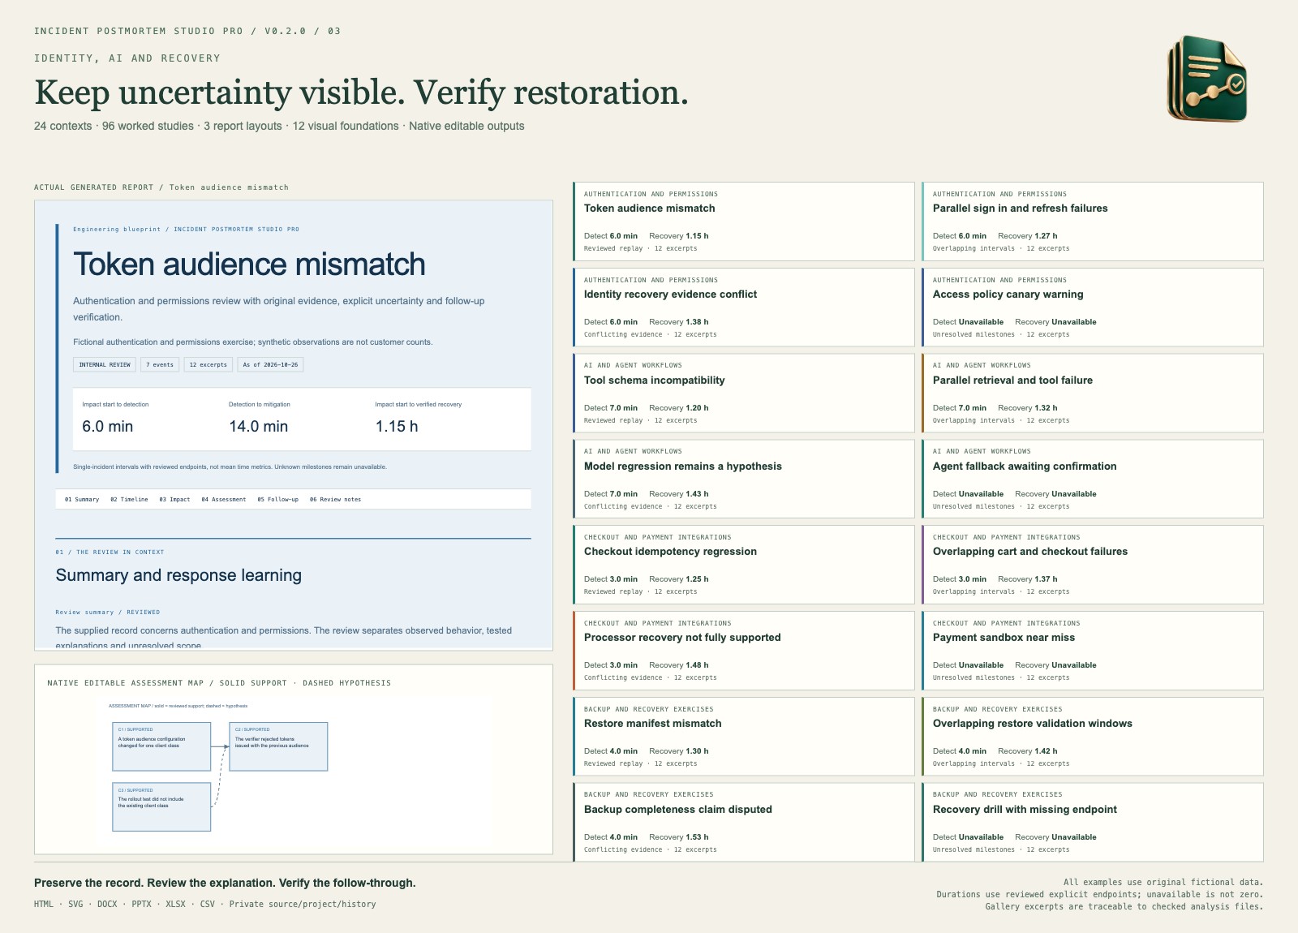Open the 06 Review notes tab
Image resolution: width=1298 pixels, height=933 pixels.
[335, 500]
